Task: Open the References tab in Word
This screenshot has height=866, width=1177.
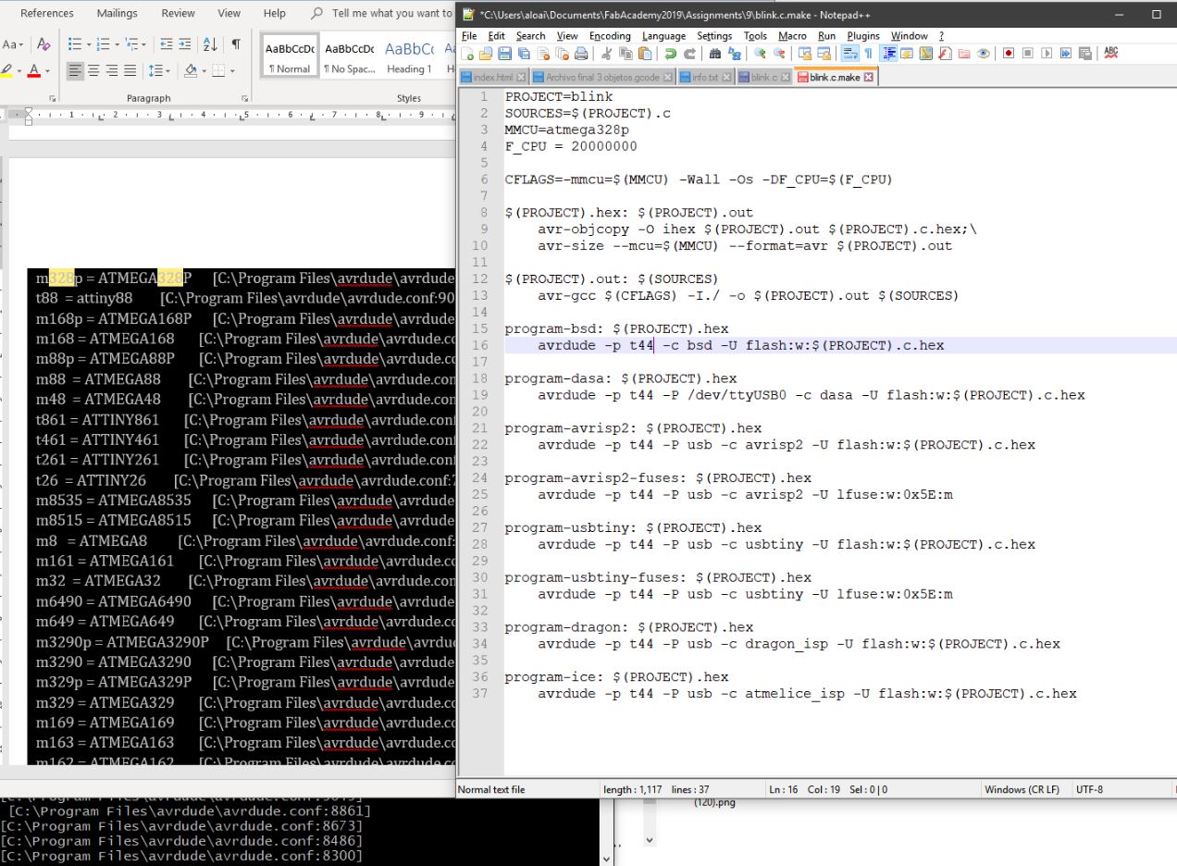Action: pos(46,13)
